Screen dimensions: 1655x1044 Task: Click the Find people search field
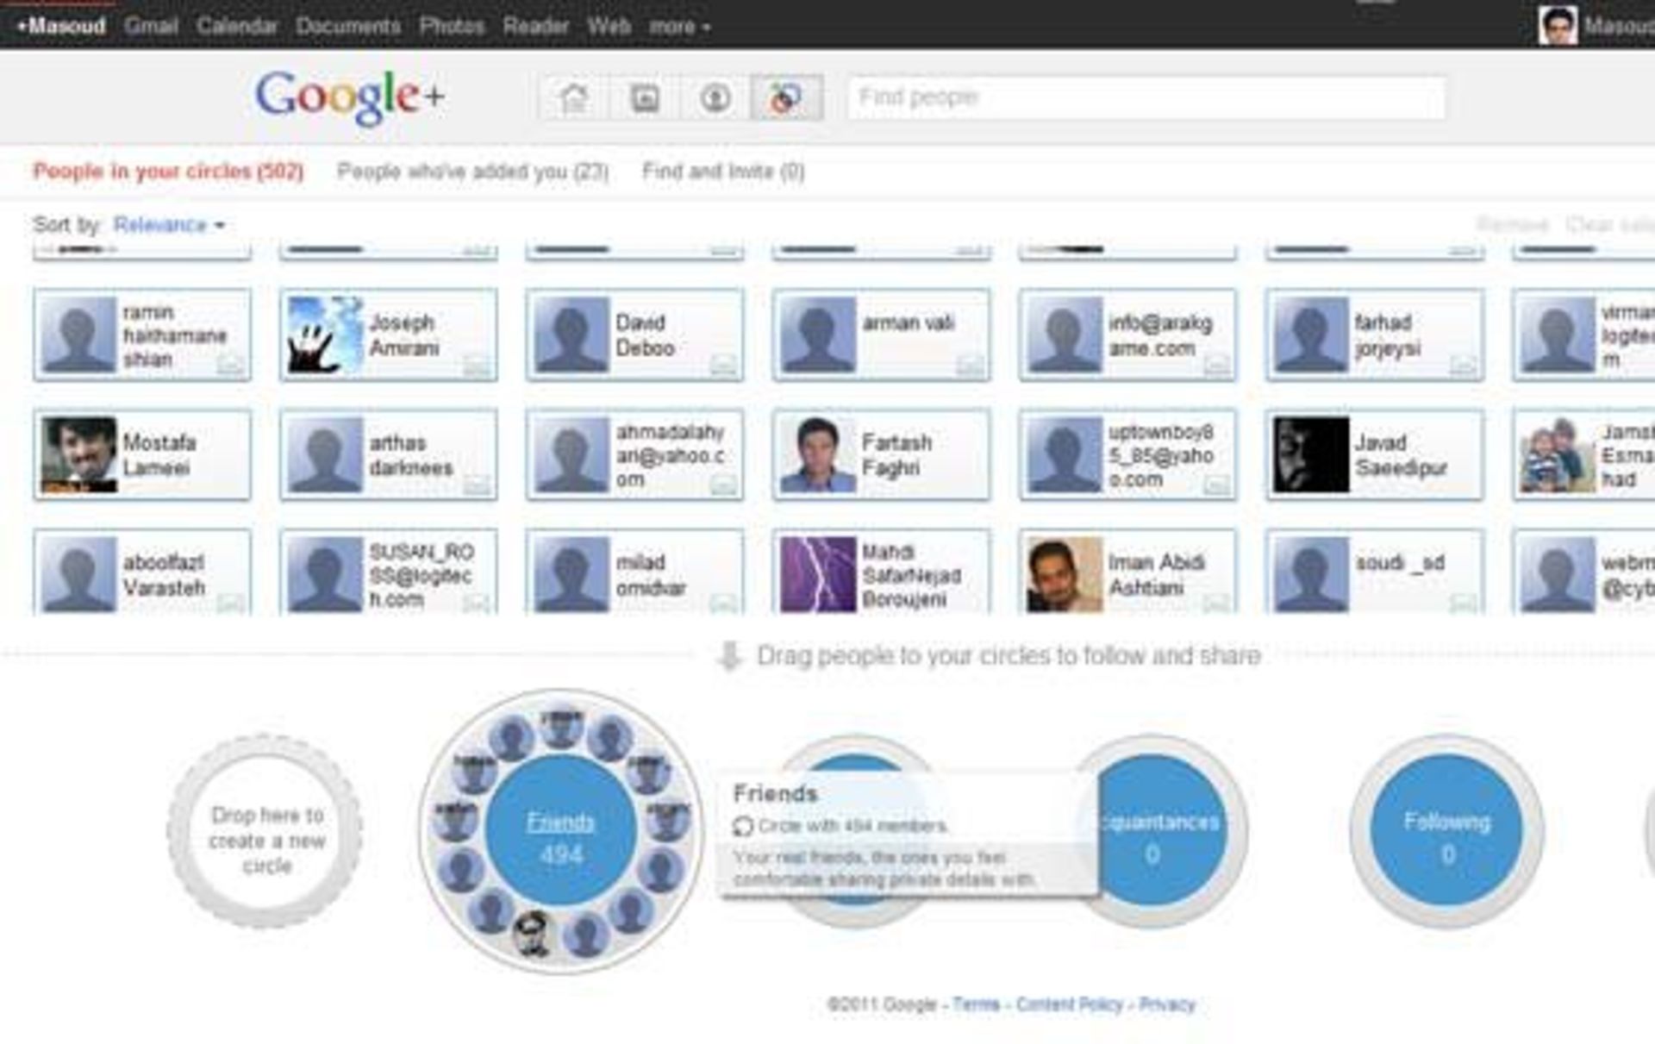(x=1146, y=97)
